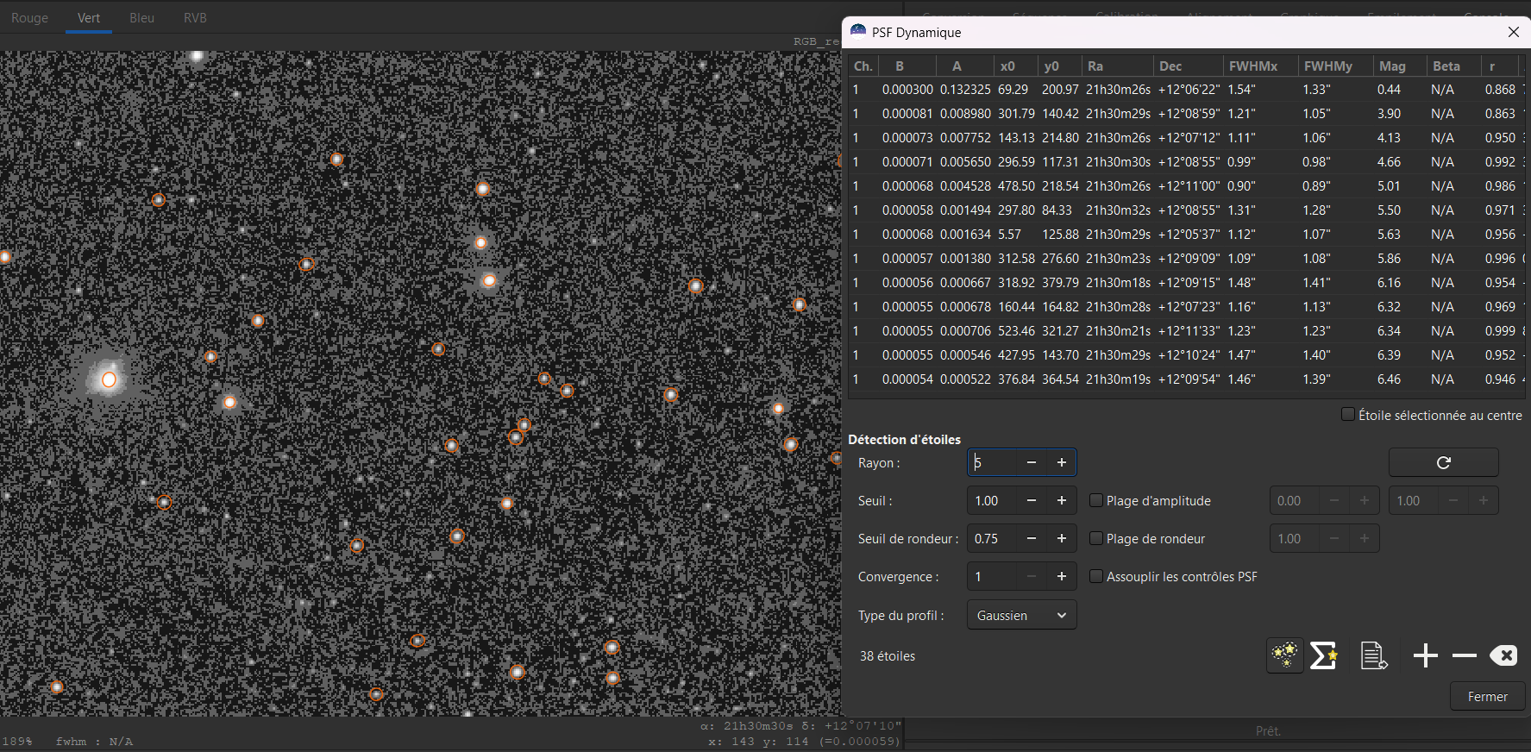This screenshot has height=752, width=1531.
Task: Remove selected star with large minus icon
Action: 1464,655
